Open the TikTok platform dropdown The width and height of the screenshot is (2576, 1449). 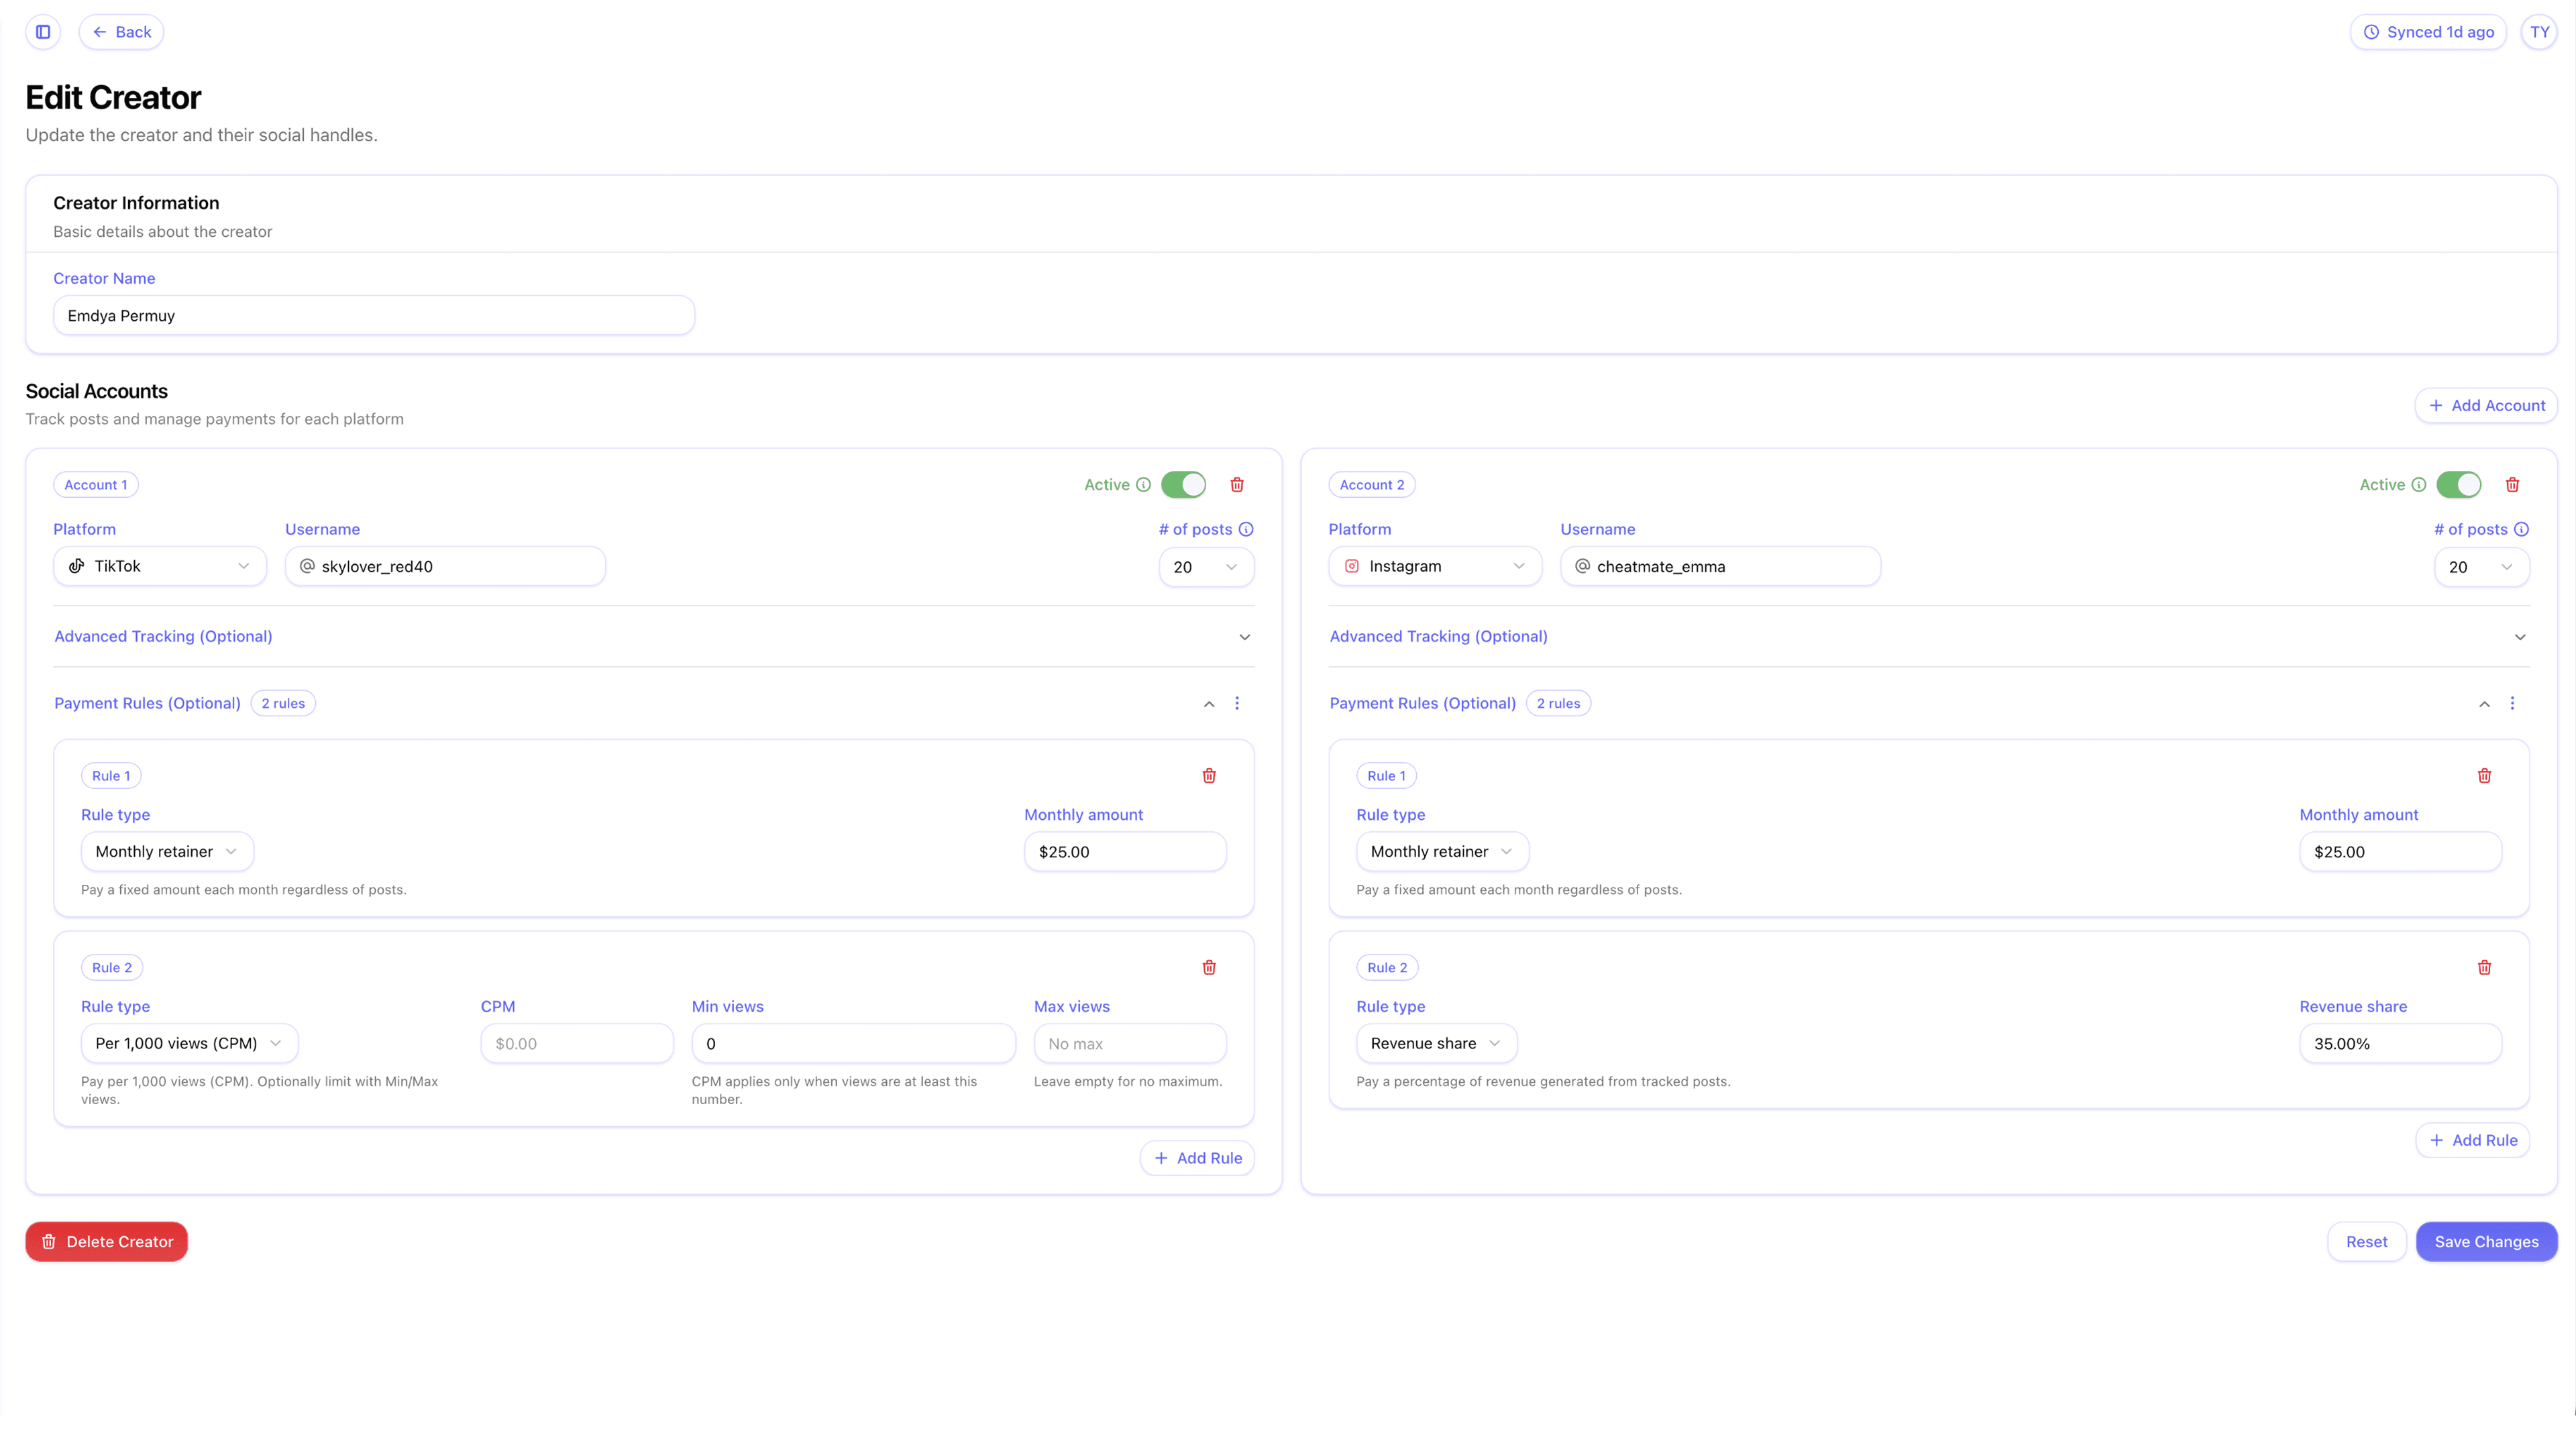point(160,566)
